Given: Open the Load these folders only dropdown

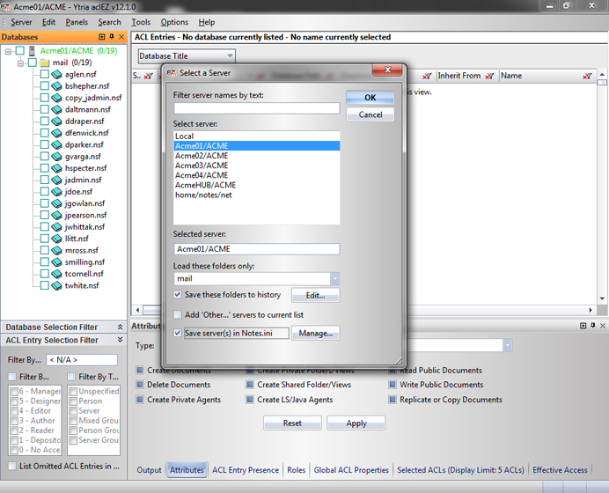Looking at the screenshot, I should point(334,278).
